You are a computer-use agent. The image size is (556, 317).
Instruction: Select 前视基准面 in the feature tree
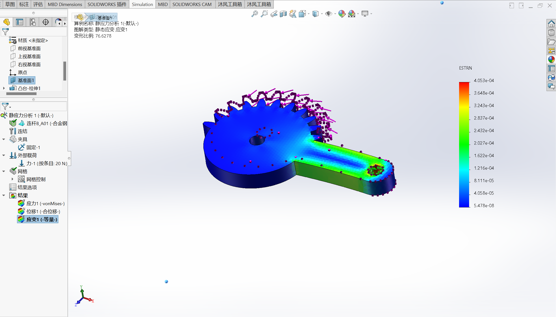point(25,48)
